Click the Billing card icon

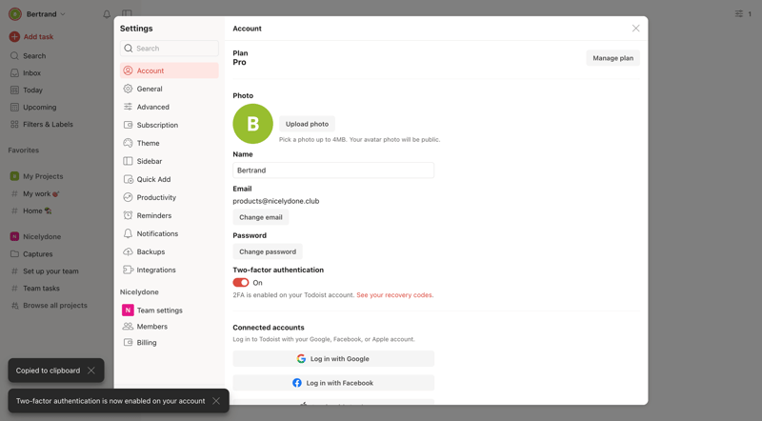pyautogui.click(x=128, y=342)
